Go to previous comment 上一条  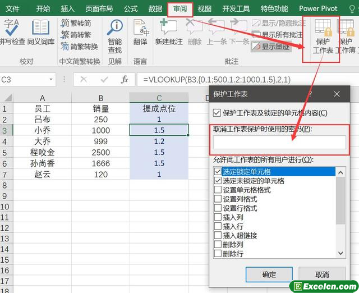(217, 32)
